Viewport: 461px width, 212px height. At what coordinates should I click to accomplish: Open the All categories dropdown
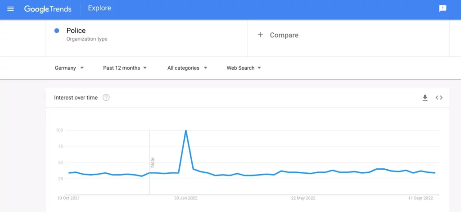187,68
